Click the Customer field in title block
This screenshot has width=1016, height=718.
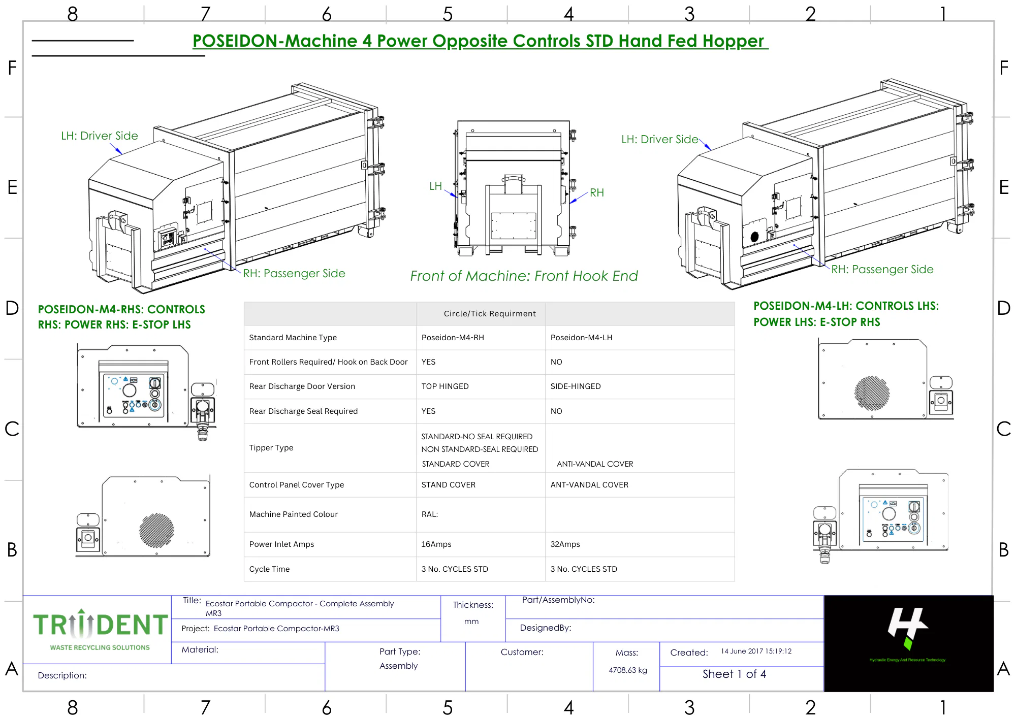click(522, 652)
